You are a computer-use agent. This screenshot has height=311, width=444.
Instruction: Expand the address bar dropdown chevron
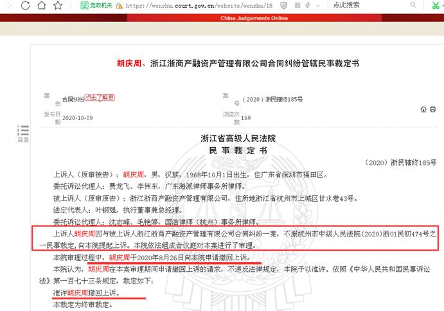pyautogui.click(x=318, y=5)
